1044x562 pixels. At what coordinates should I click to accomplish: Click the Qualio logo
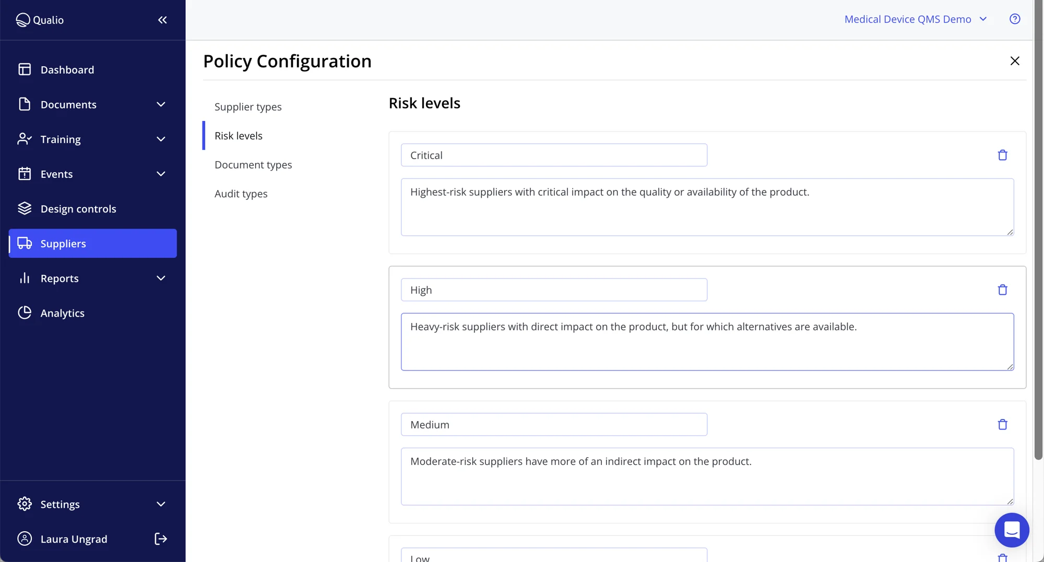[x=40, y=20]
